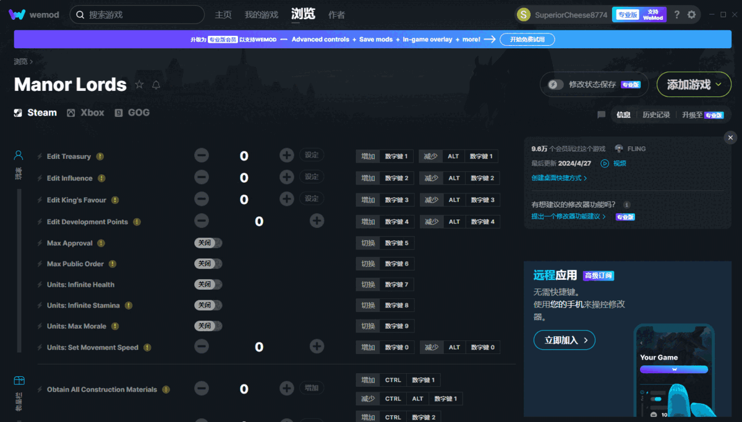Enable the Max Public Order cheat
The width and height of the screenshot is (742, 422).
208,263
